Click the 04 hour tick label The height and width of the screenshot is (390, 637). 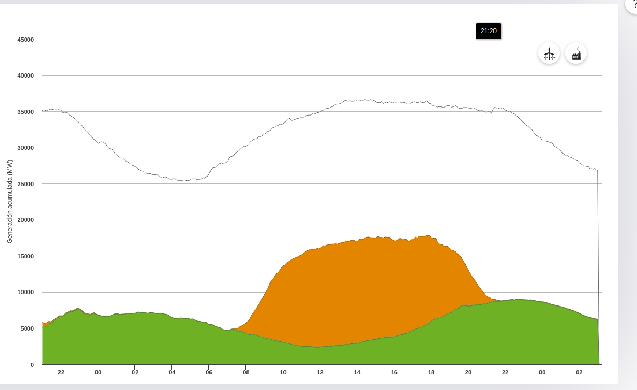[172, 372]
